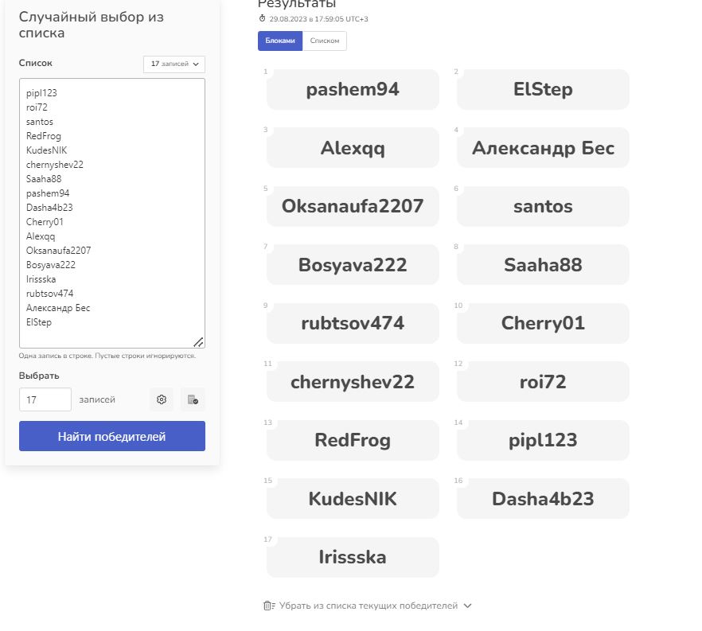Click the 'pashem94' result block
This screenshot has width=702, height=631.
click(353, 90)
